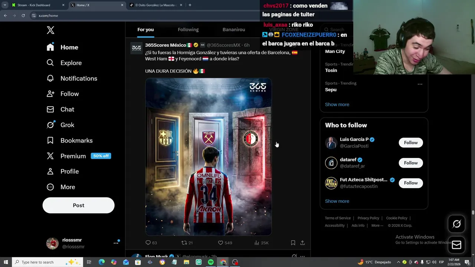Go to Profile page
This screenshot has height=267, width=475.
62,171
